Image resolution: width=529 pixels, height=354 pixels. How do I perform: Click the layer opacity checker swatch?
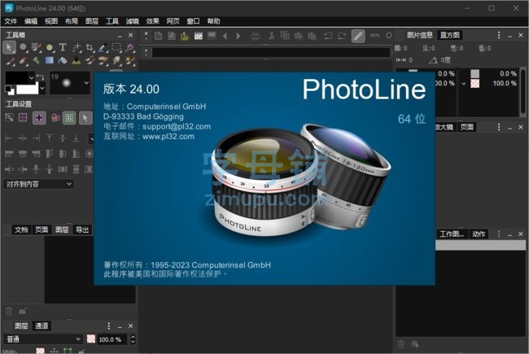[x=91, y=339]
